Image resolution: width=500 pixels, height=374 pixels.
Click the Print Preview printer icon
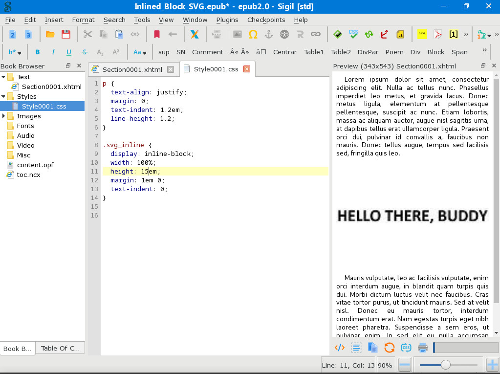(423, 348)
